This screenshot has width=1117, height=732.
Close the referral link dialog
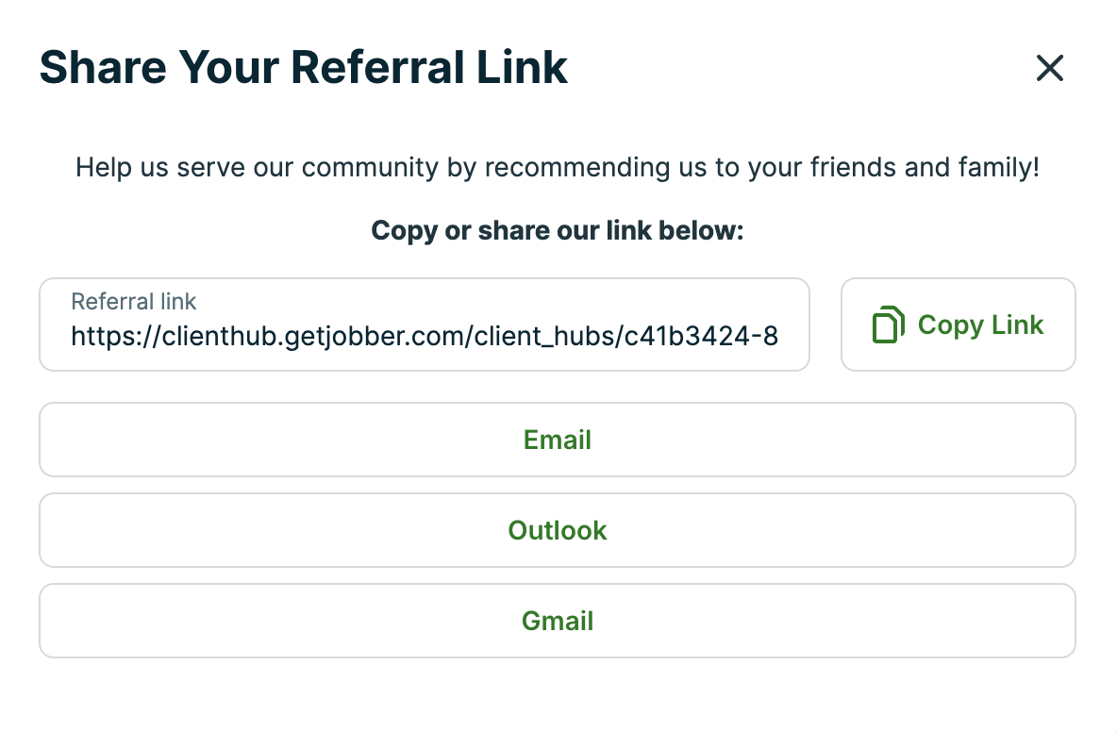pyautogui.click(x=1049, y=68)
